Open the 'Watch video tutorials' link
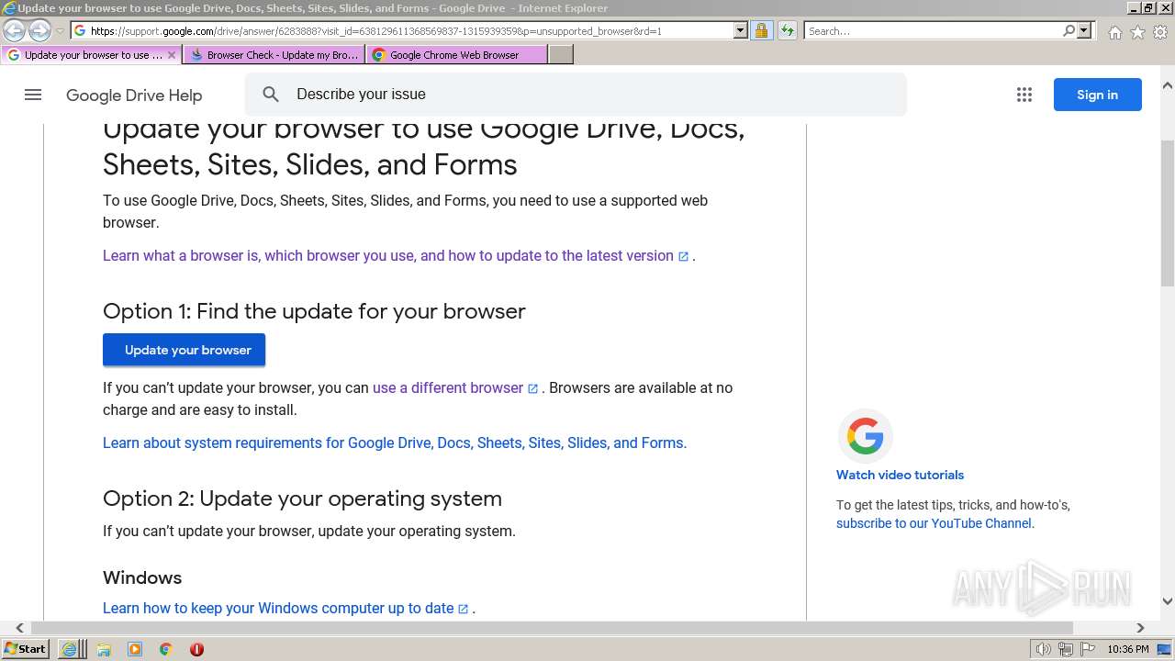Viewport: 1175px width, 661px height. click(x=900, y=475)
